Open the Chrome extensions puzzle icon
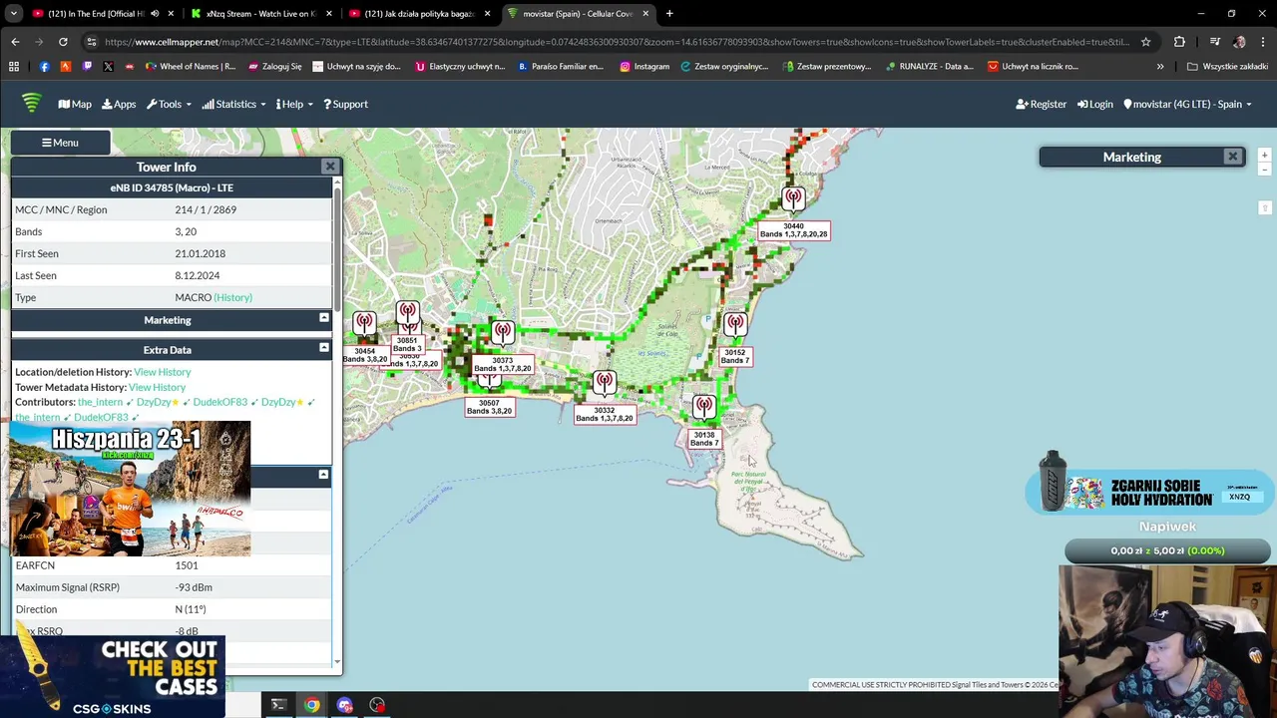Image resolution: width=1277 pixels, height=718 pixels. [x=1179, y=42]
